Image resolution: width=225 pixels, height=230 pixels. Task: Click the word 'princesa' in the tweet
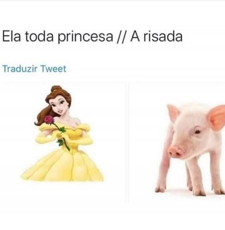pyautogui.click(x=85, y=37)
